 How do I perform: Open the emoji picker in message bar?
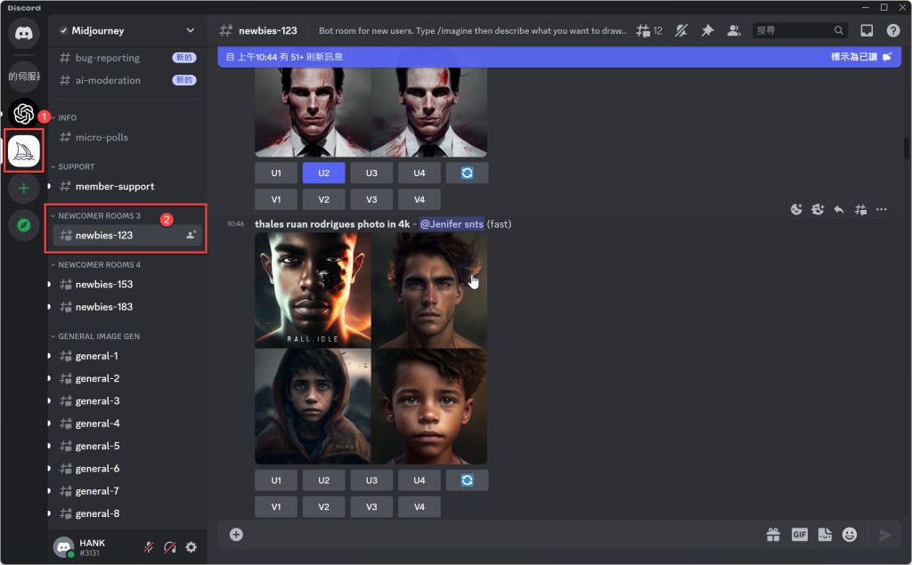850,535
